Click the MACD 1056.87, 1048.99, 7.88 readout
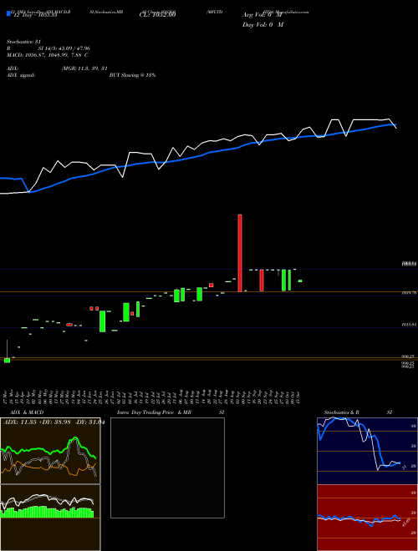Screen dimensions: 418x551 pos(48,55)
